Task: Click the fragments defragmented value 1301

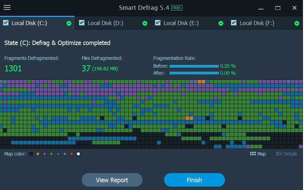Action: tap(13, 68)
